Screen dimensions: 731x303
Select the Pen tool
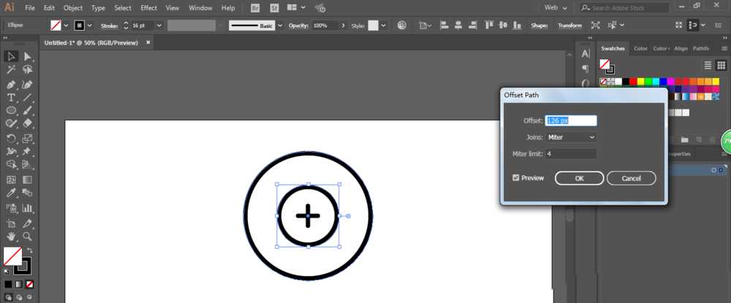tap(11, 85)
